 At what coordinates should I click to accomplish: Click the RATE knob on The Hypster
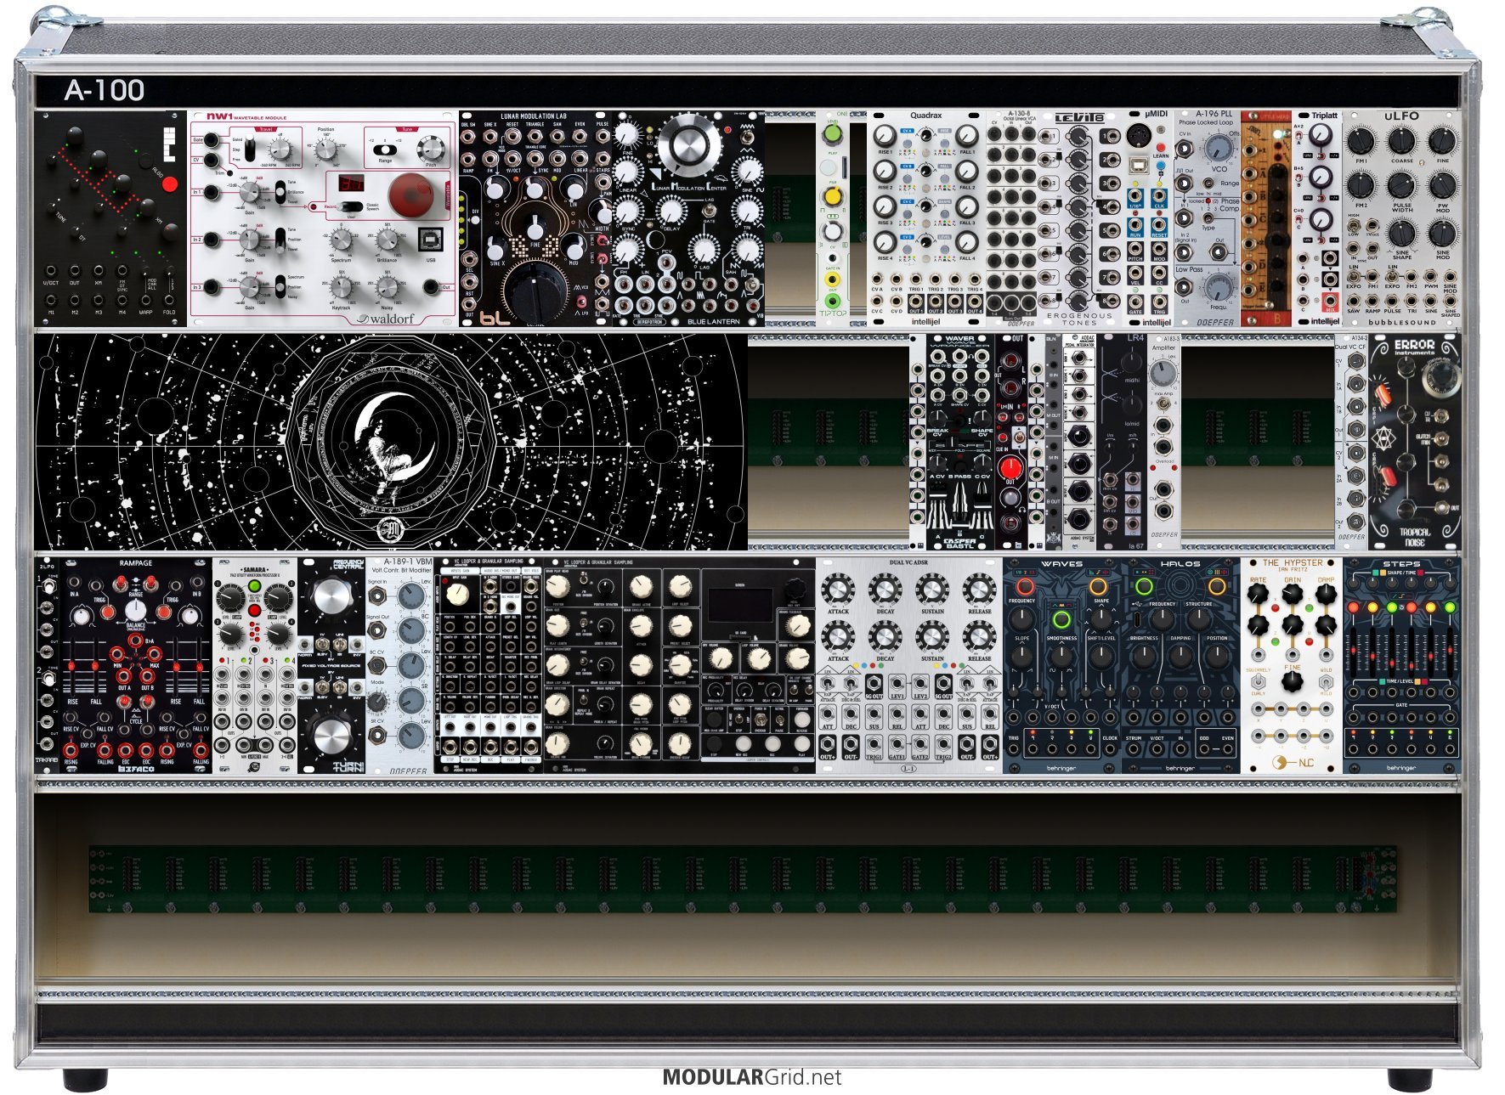pyautogui.click(x=1259, y=595)
